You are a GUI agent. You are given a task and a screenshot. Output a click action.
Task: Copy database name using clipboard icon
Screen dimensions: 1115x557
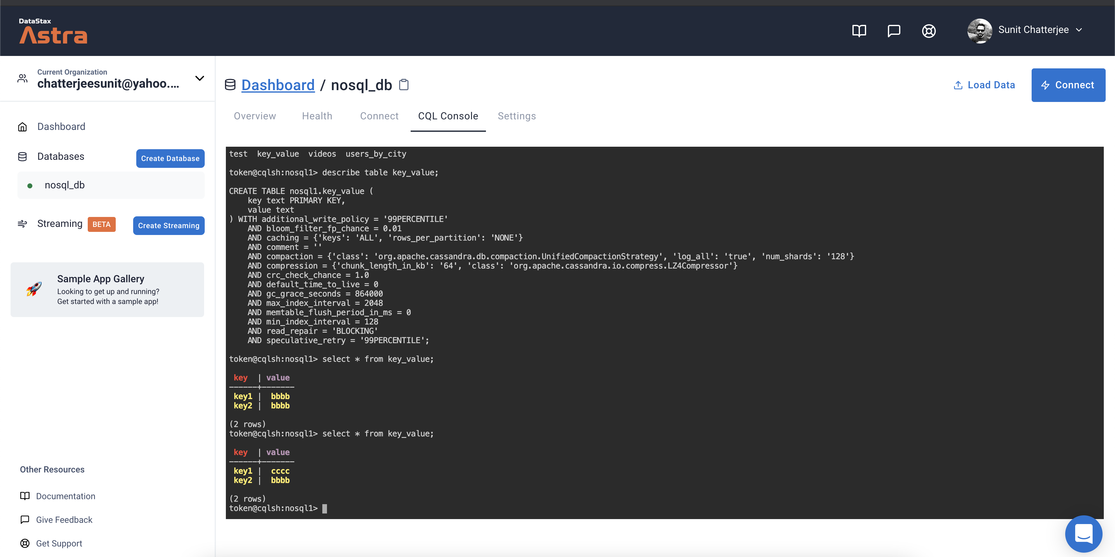coord(404,85)
